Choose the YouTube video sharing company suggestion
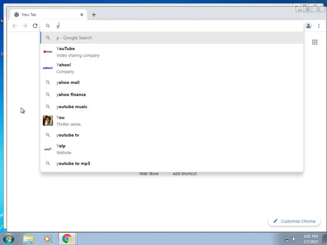Image resolution: width=327 pixels, height=245 pixels. point(172,52)
